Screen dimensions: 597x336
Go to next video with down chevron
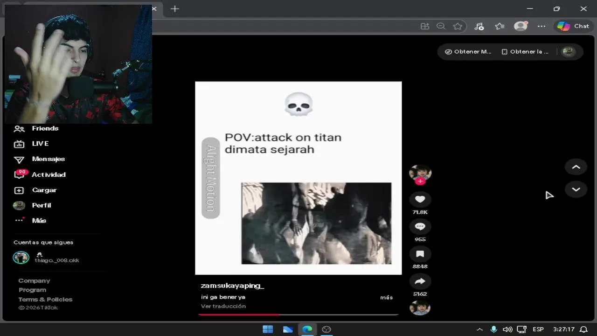[576, 189]
